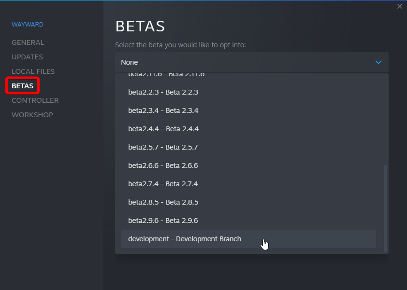Select development - Development Branch option
Viewport: 407px width, 290px height.
185,239
